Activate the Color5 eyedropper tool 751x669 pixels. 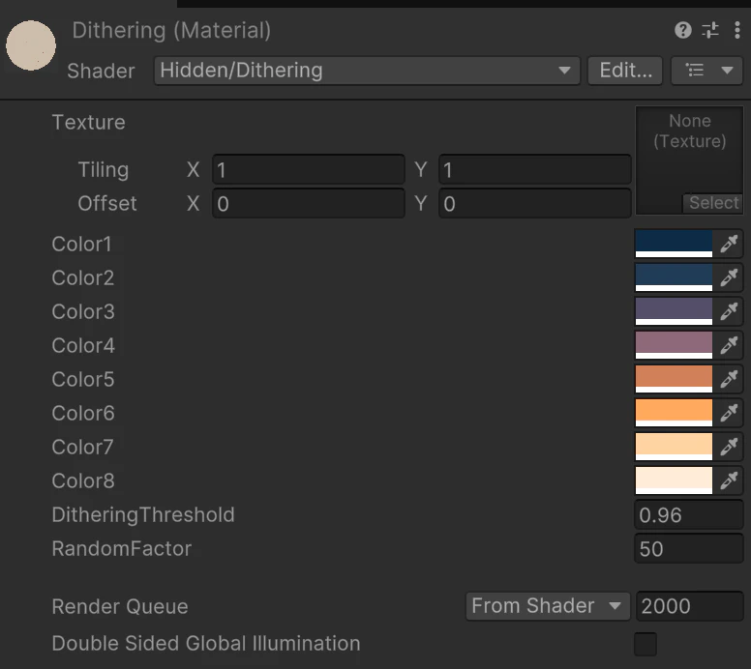pyautogui.click(x=729, y=379)
